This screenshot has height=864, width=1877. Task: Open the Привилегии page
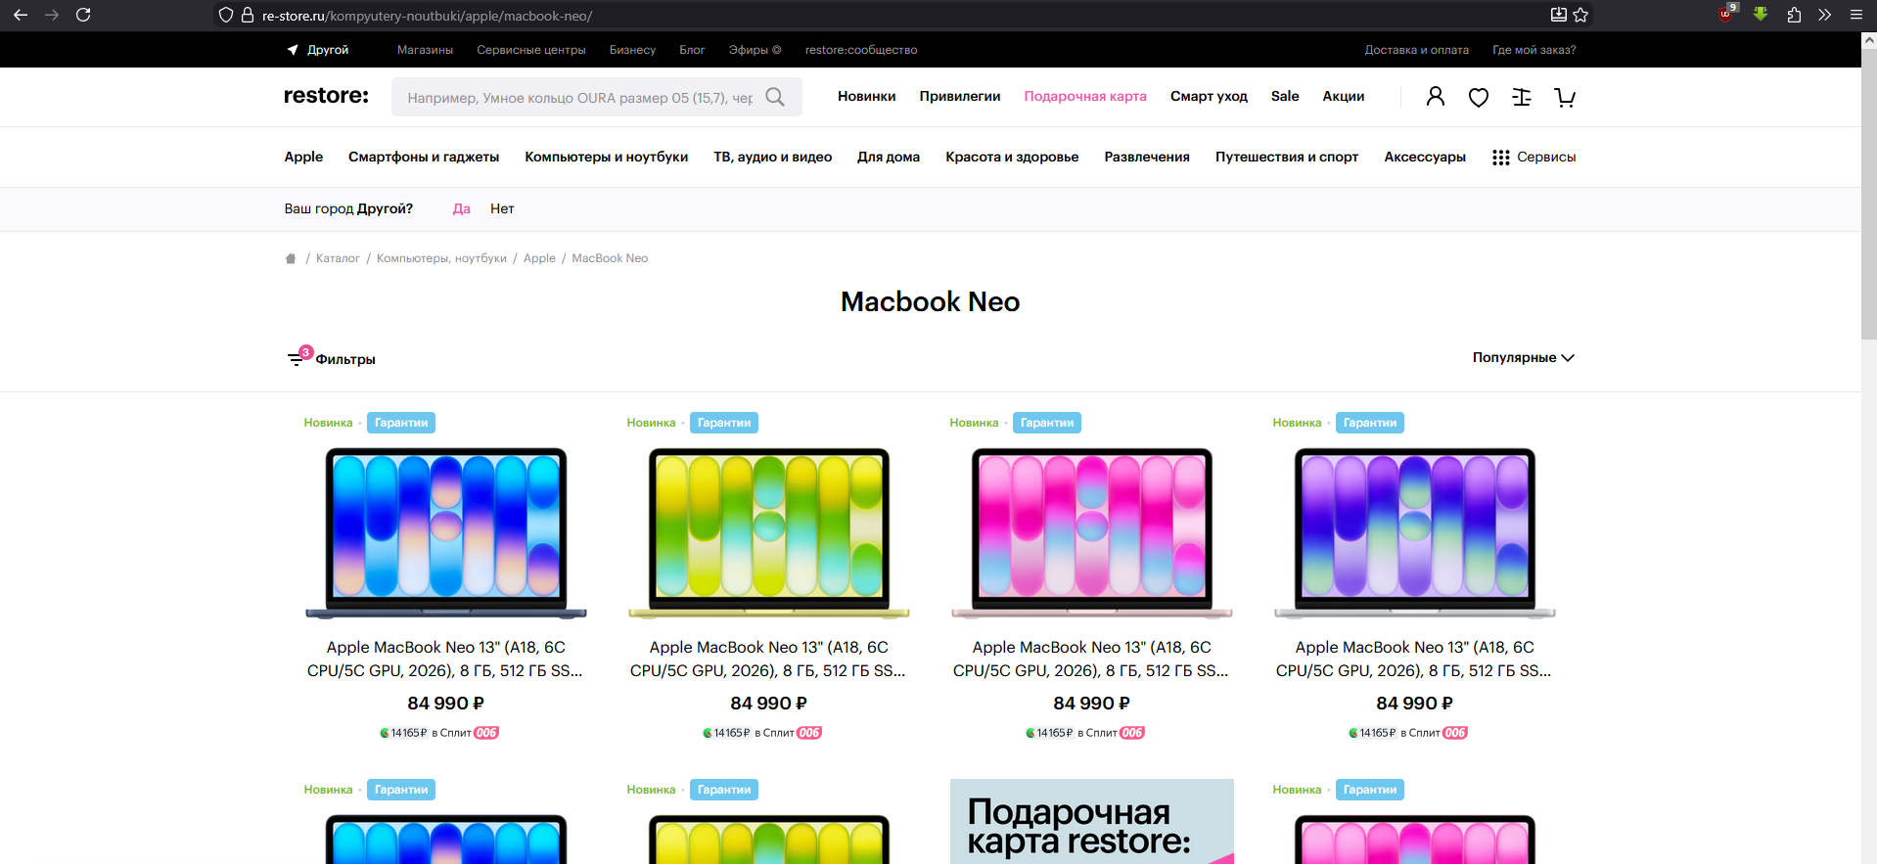pyautogui.click(x=960, y=96)
